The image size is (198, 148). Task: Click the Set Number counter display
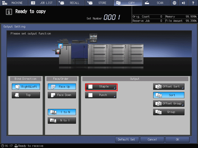pos(112,17)
